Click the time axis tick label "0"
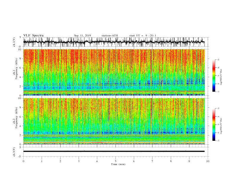This screenshot has height=181, width=234. [x=23, y=161]
